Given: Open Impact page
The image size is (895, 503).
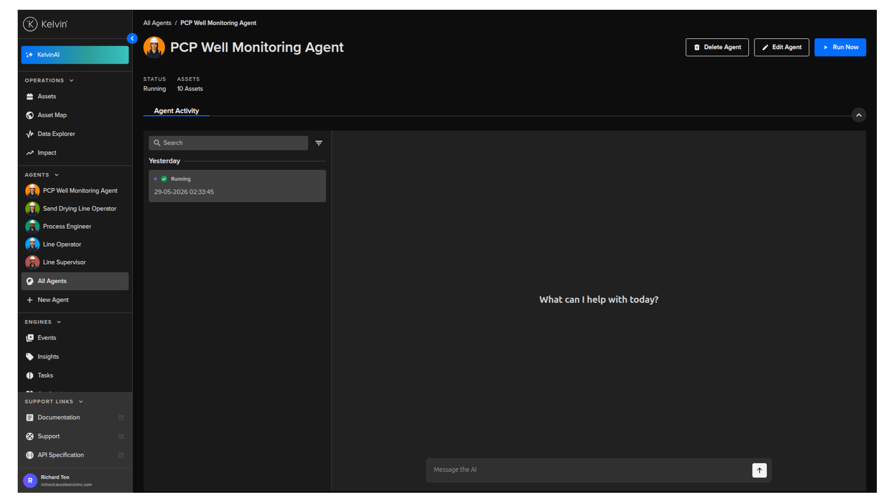Looking at the screenshot, I should [x=75, y=153].
